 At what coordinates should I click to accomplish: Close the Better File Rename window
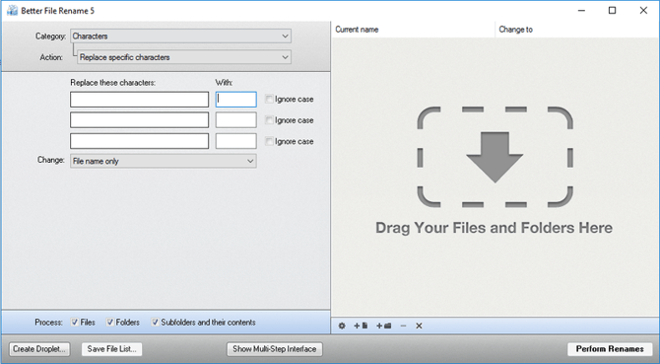[x=643, y=11]
